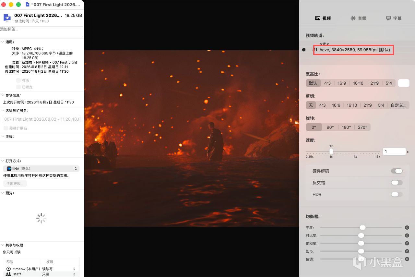
Task: Set crop (剪切) to 4:3
Action: (x=322, y=105)
